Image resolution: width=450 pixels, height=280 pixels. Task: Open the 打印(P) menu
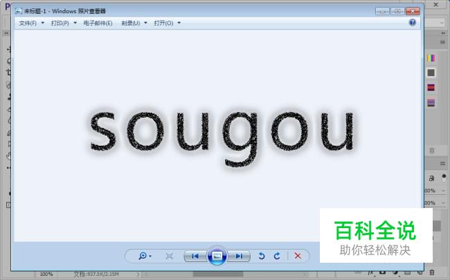pyautogui.click(x=60, y=24)
